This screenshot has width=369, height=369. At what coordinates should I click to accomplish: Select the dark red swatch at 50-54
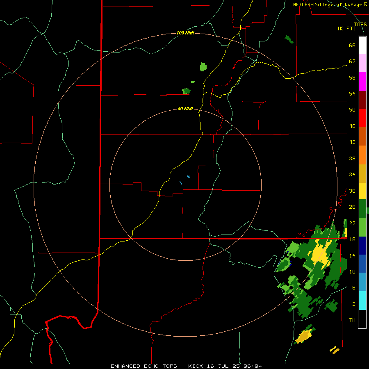[x=362, y=100]
